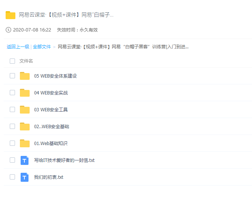Open file name 我们的初衷.txt
The width and height of the screenshot is (252, 214).
click(49, 177)
